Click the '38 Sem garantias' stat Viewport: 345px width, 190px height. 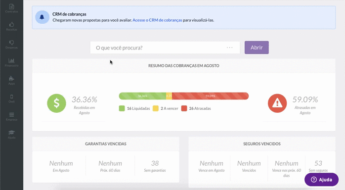tap(155, 166)
